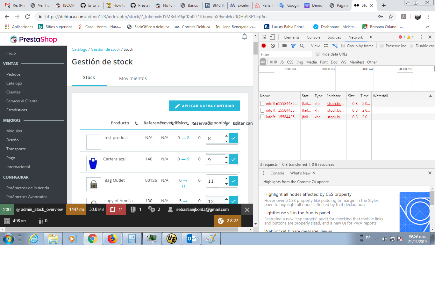
Task: Click the bookmark star in address bar
Action: [x=391, y=17]
